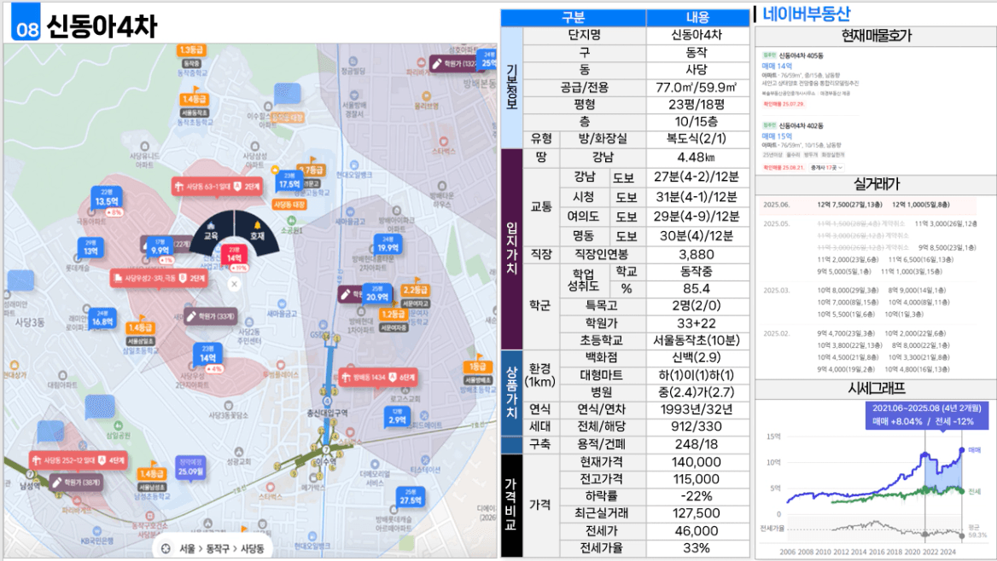Open the 사당우성2·3차, 극동 2단계 tag
Screen dimensions: 997x561
point(158,278)
